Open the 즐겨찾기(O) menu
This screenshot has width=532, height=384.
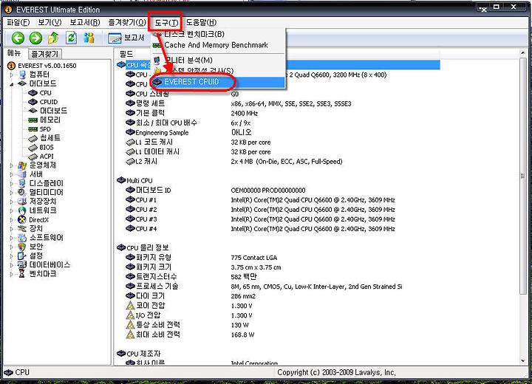(127, 22)
